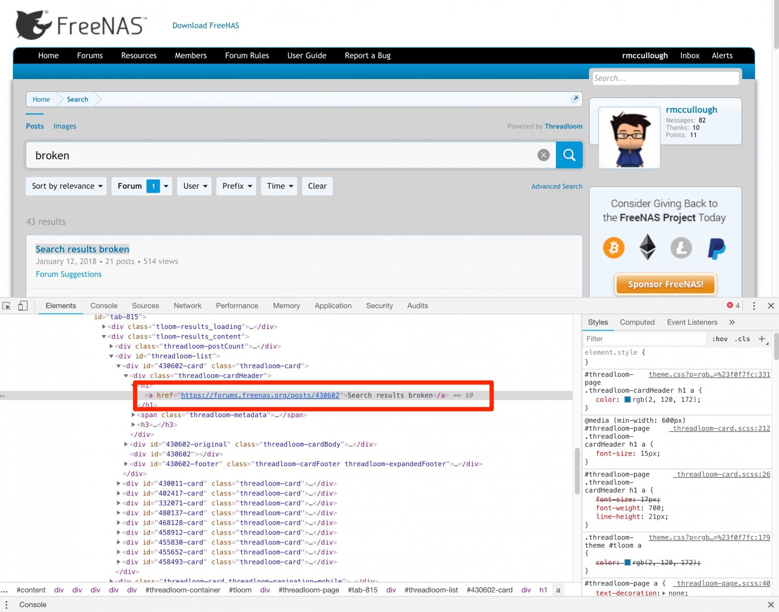Click #430602-card in the DOM breadcrumb
The image size is (779, 612).
point(489,590)
